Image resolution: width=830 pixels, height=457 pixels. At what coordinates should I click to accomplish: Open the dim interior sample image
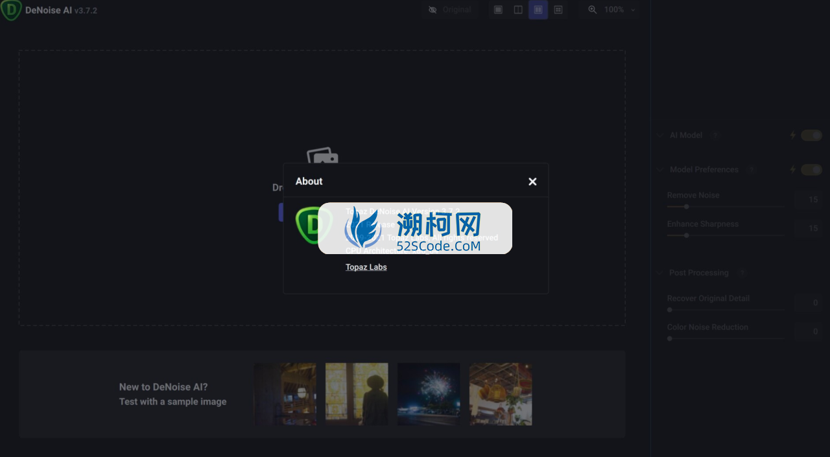click(285, 394)
